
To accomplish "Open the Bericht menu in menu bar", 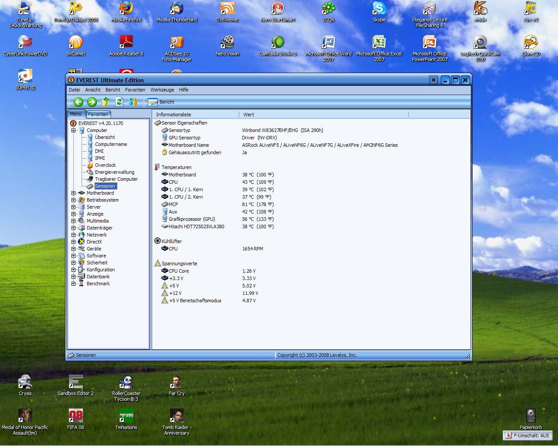I will click(x=113, y=90).
